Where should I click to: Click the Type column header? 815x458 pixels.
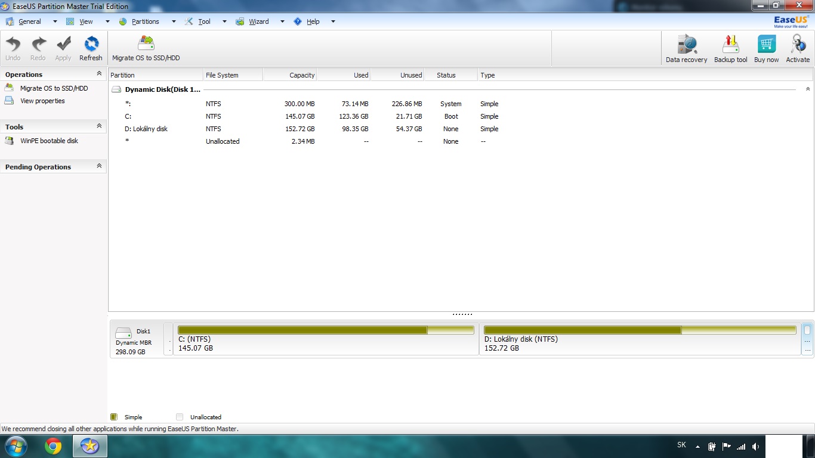tap(645, 75)
